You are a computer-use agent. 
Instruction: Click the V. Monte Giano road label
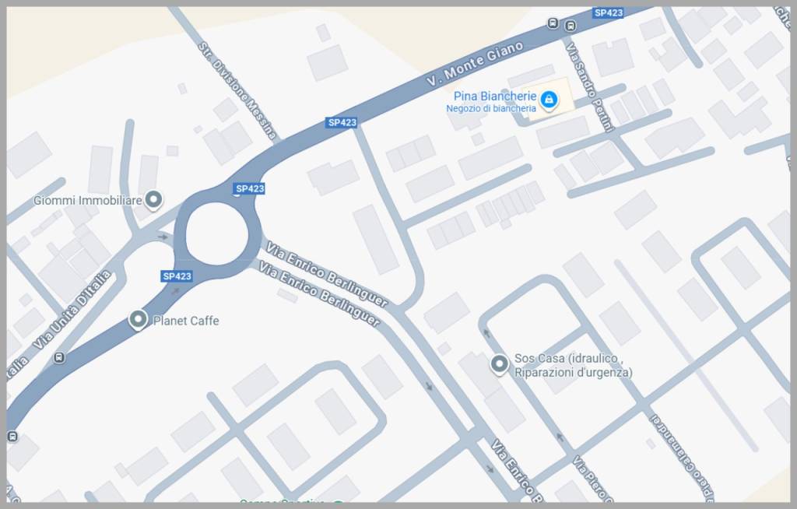pyautogui.click(x=474, y=63)
